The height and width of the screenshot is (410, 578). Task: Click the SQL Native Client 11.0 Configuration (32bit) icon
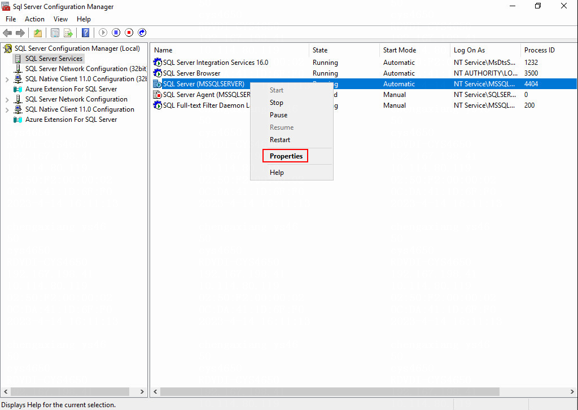coord(17,79)
